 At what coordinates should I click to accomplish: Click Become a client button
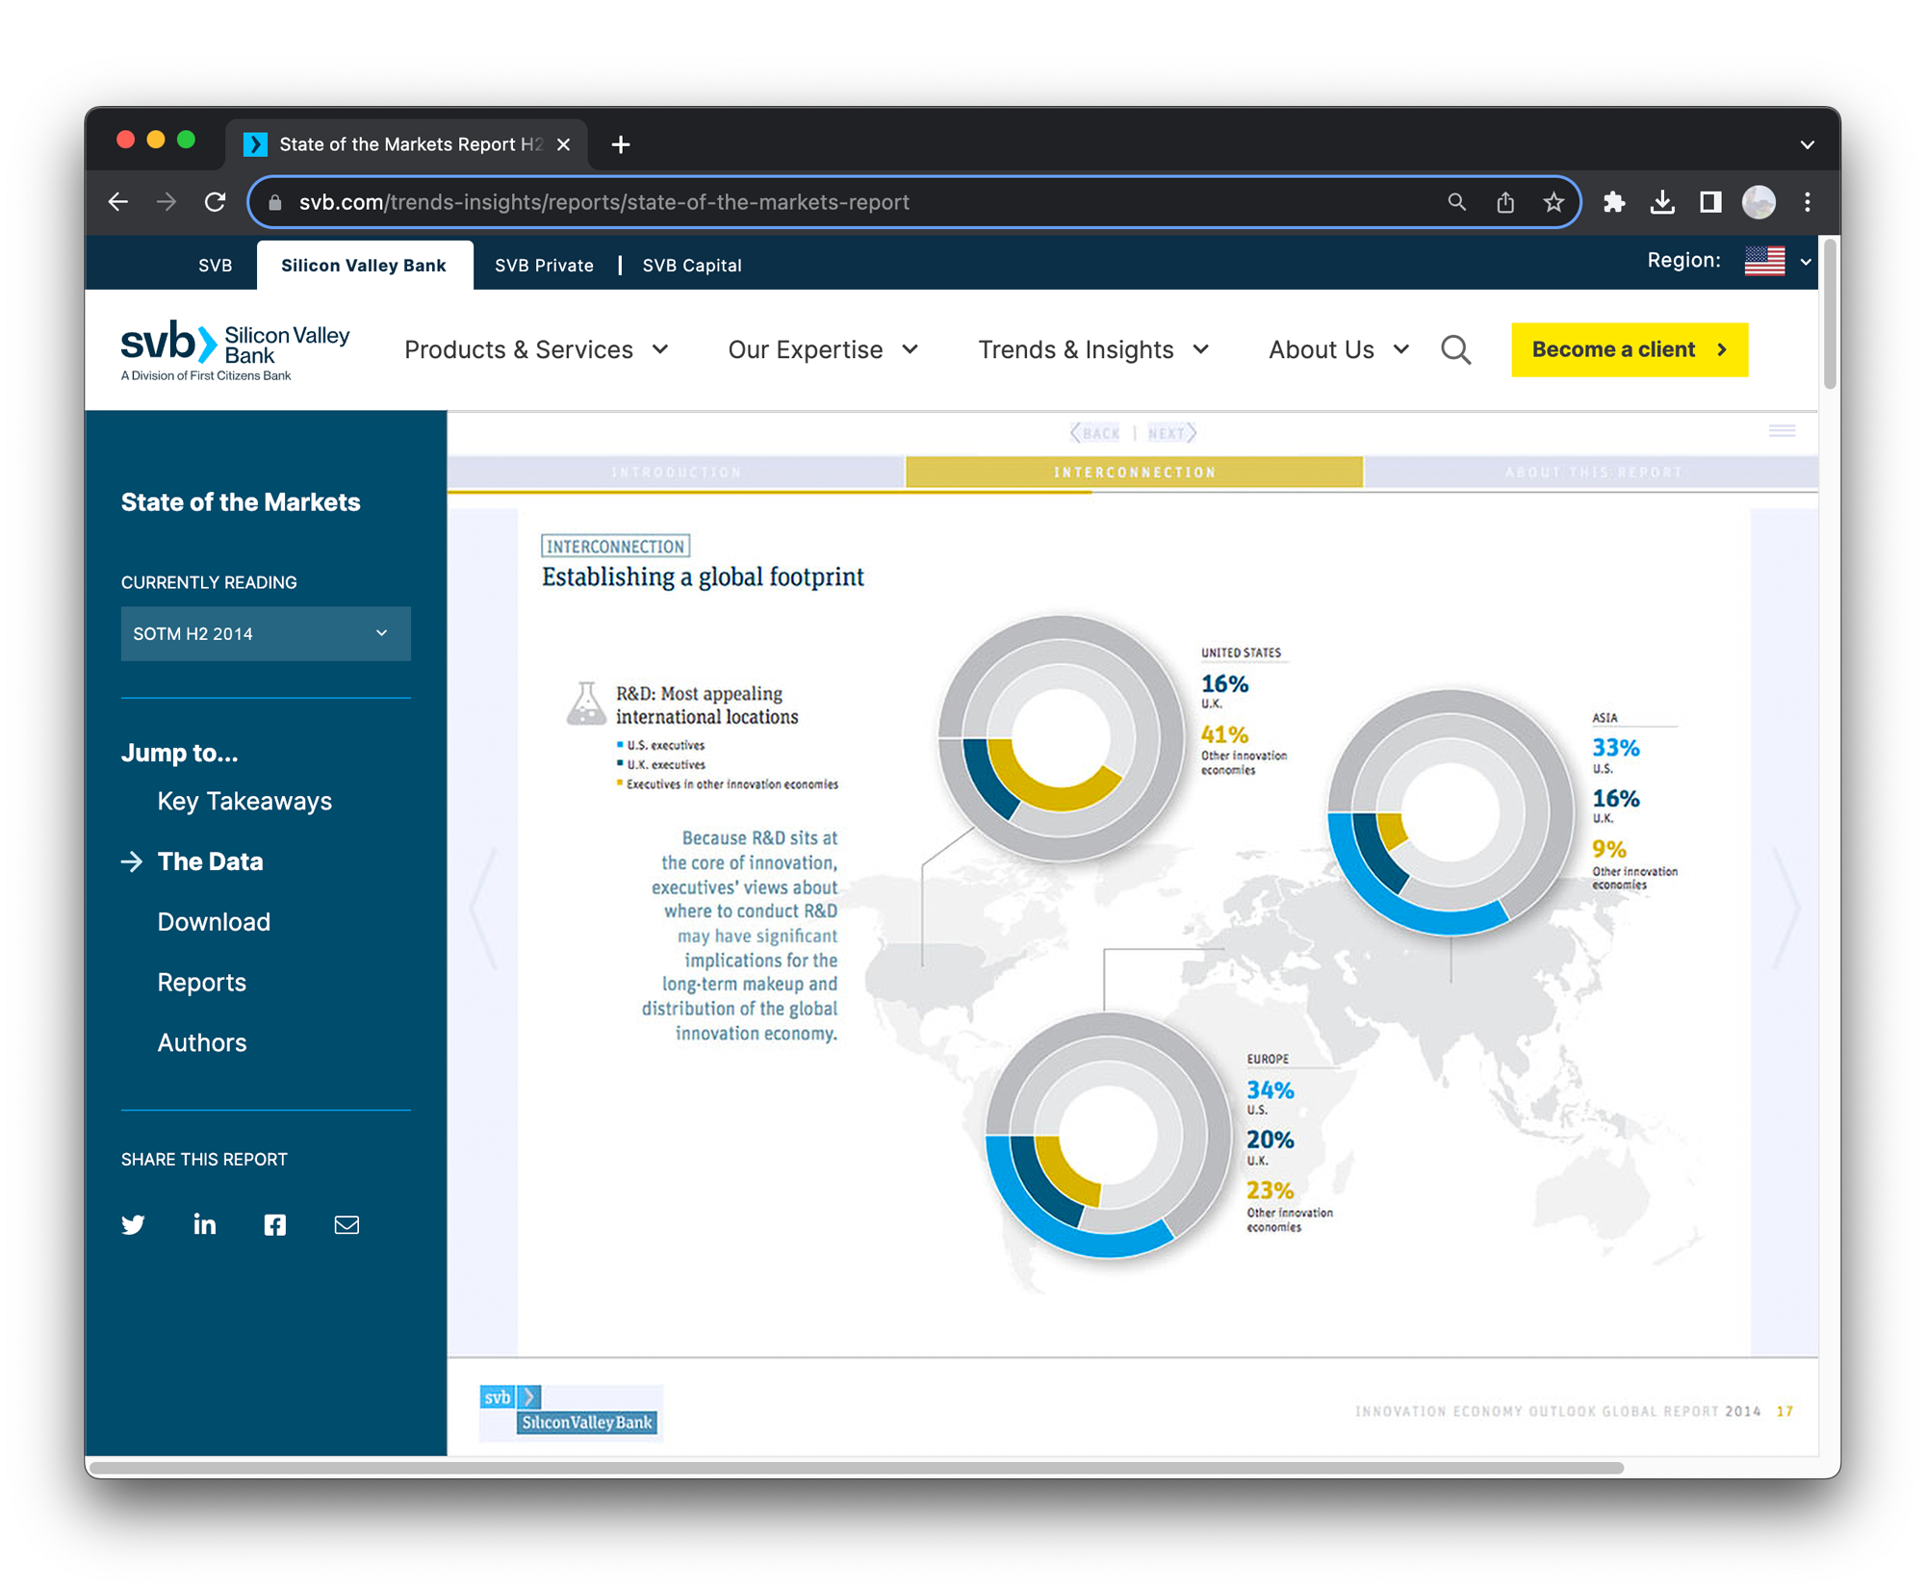click(1629, 350)
